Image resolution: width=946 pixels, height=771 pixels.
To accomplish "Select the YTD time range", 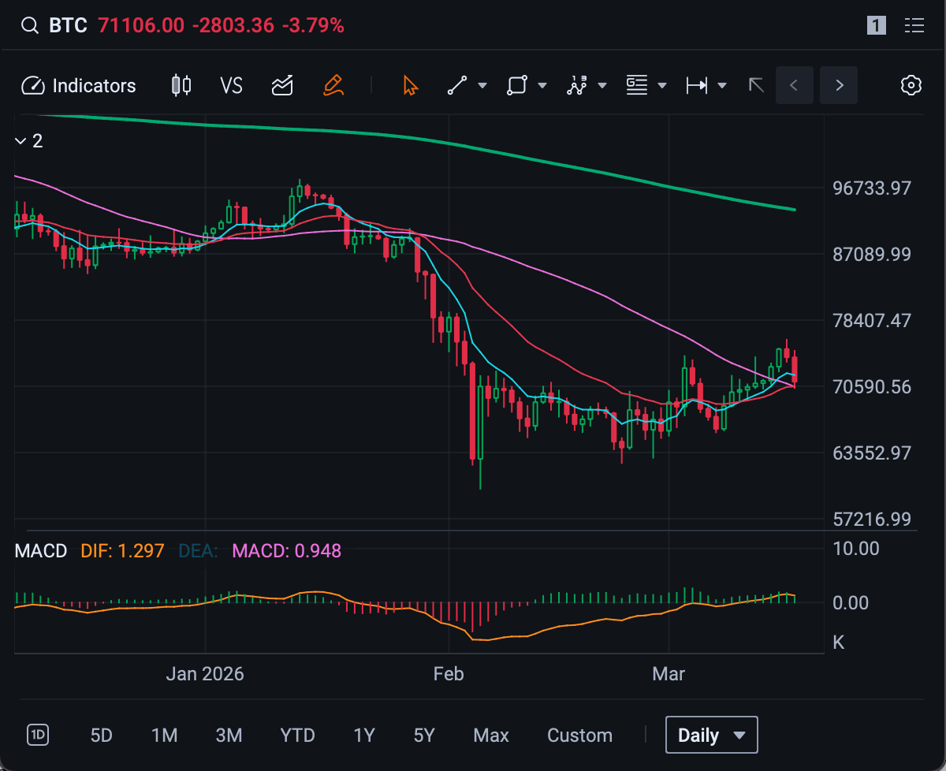I will (x=297, y=736).
